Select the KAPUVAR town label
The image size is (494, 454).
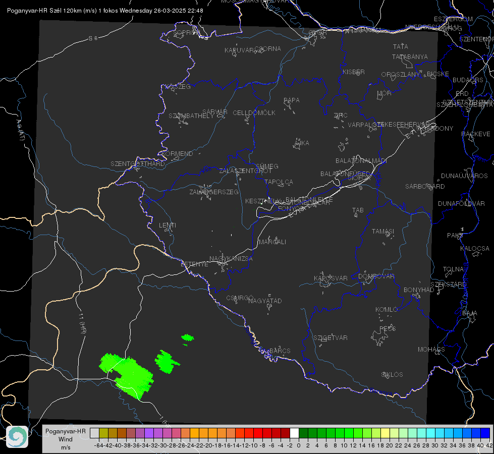click(x=239, y=50)
